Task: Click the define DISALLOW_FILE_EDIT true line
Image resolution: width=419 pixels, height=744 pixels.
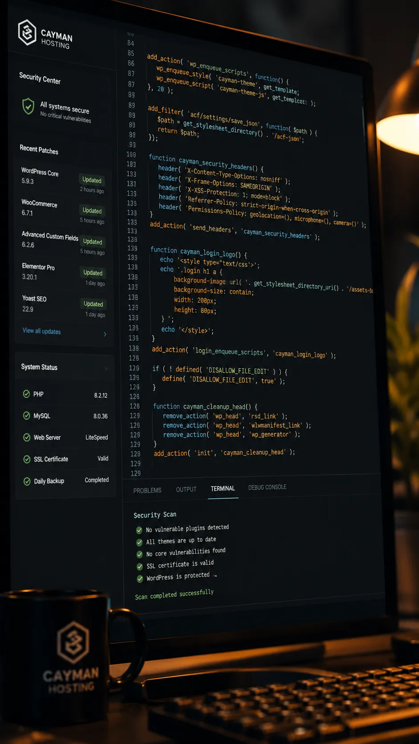Action: pyautogui.click(x=224, y=380)
